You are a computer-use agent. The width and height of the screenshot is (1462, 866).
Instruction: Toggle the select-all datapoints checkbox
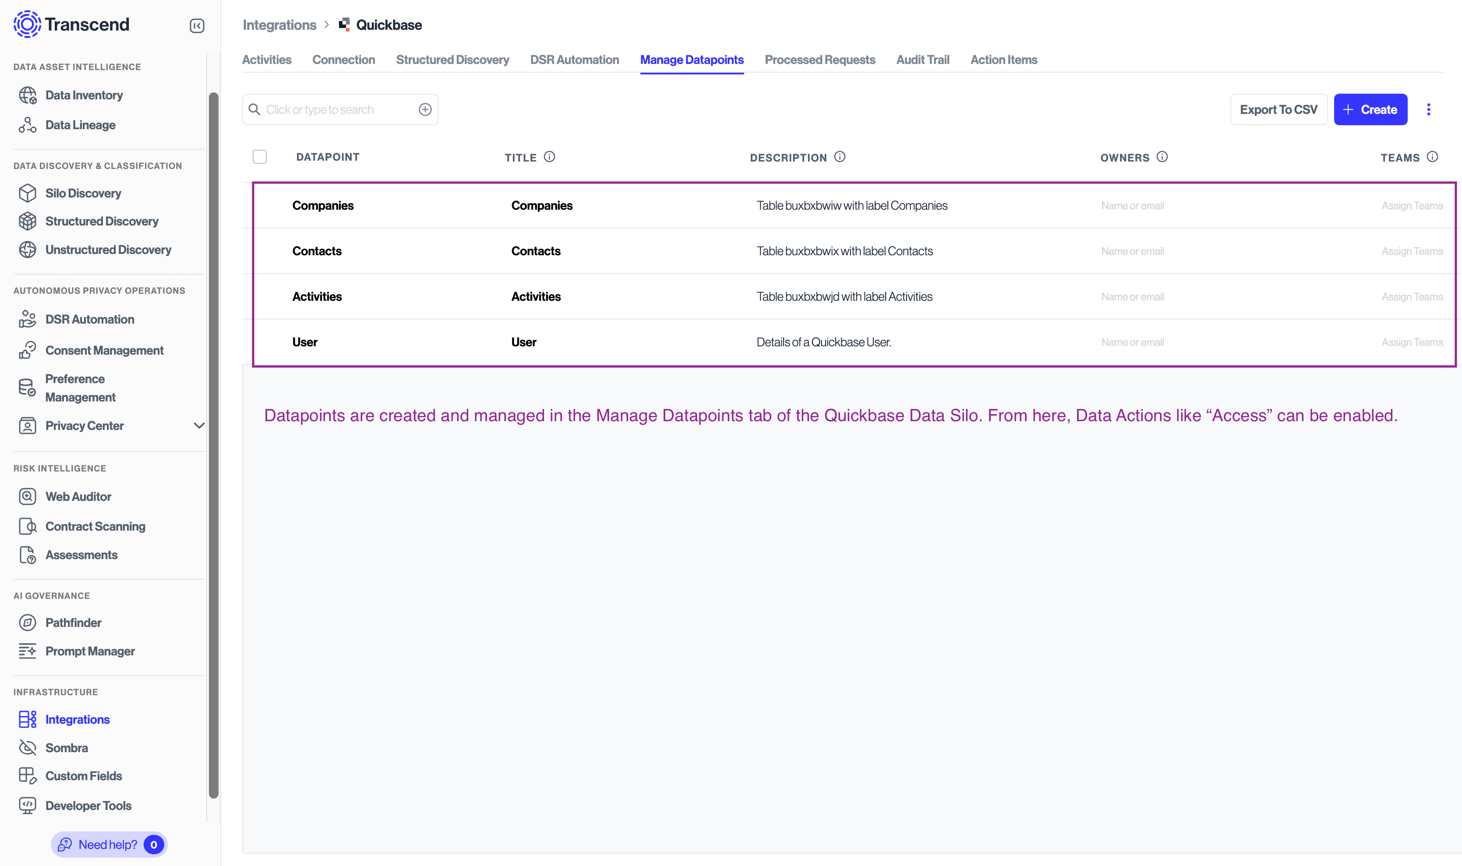point(260,156)
